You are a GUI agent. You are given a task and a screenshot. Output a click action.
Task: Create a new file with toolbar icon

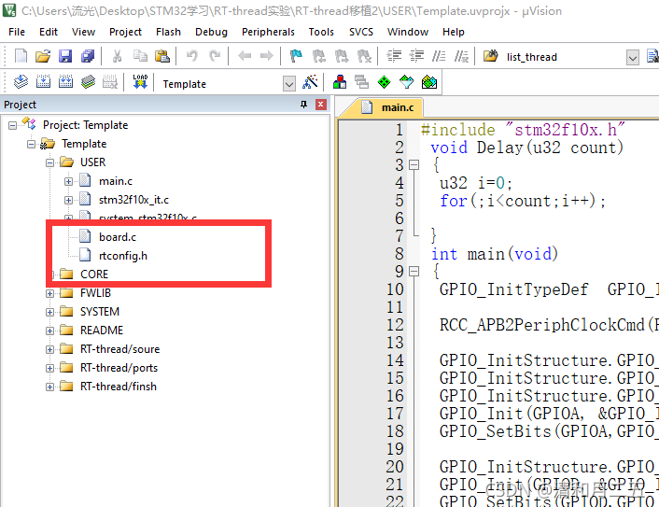point(21,56)
